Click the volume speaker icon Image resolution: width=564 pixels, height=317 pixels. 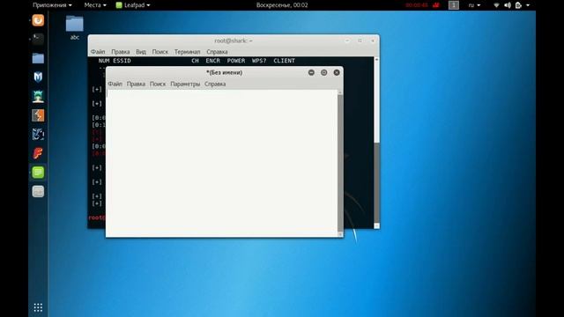click(508, 5)
